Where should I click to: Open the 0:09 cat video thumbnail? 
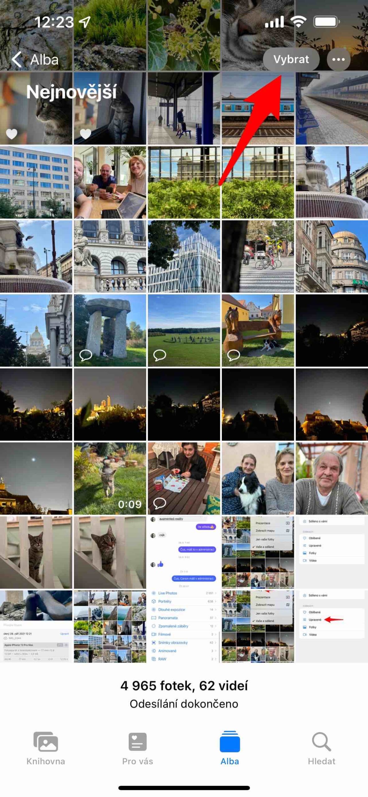[110, 478]
